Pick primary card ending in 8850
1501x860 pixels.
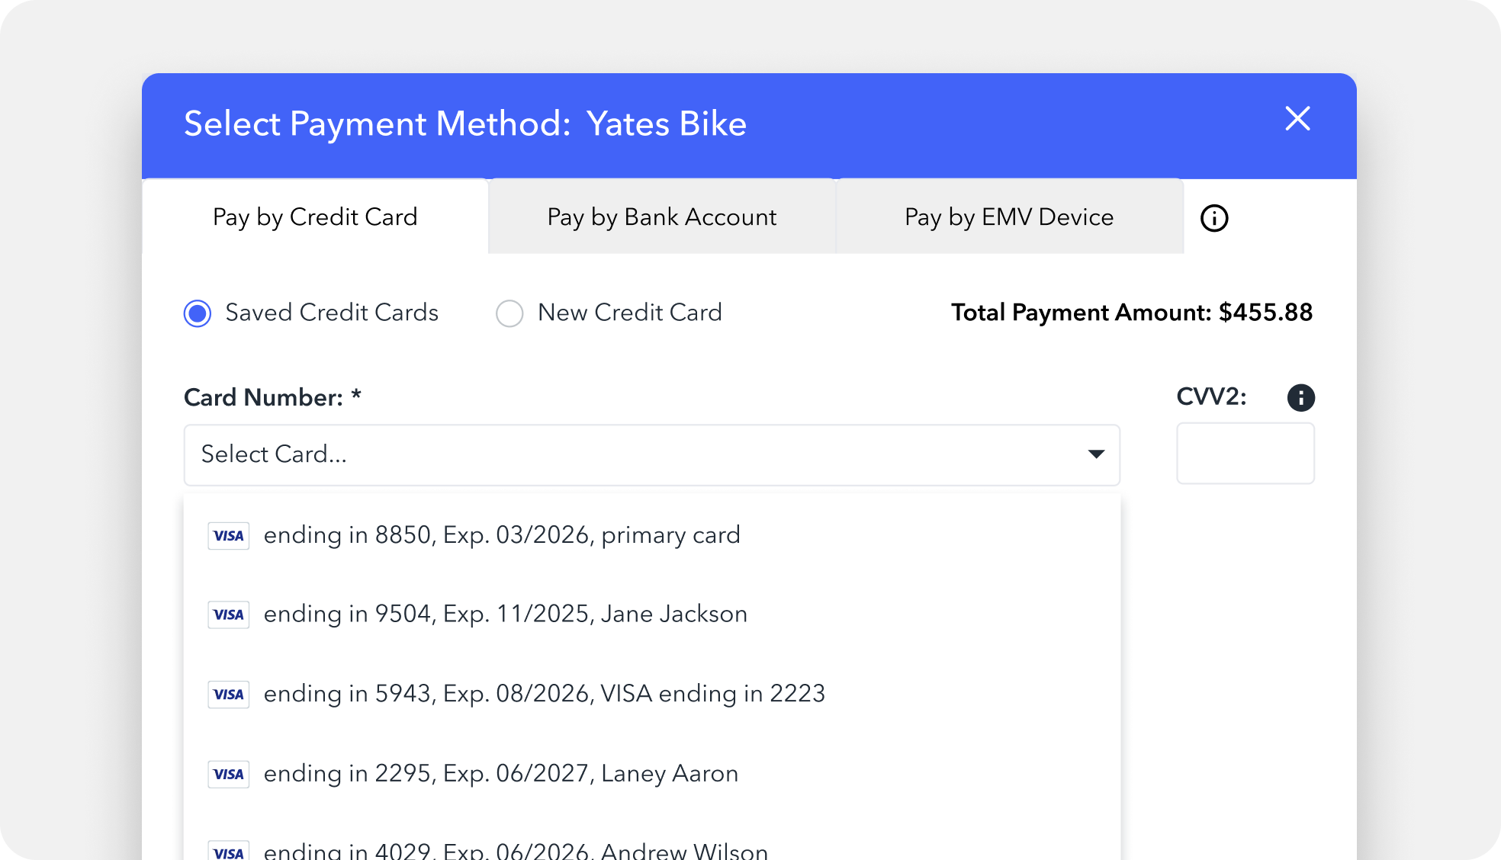[502, 535]
